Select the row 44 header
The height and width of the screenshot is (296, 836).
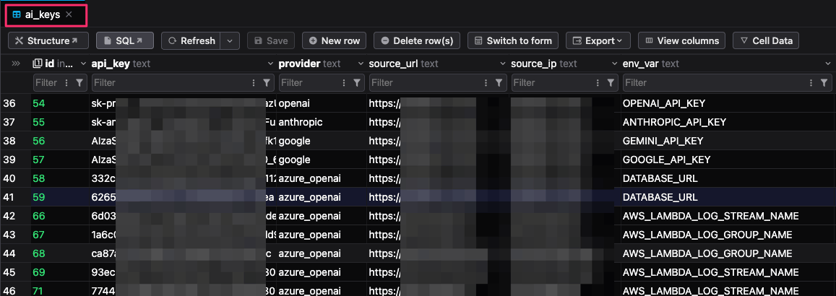(x=15, y=253)
